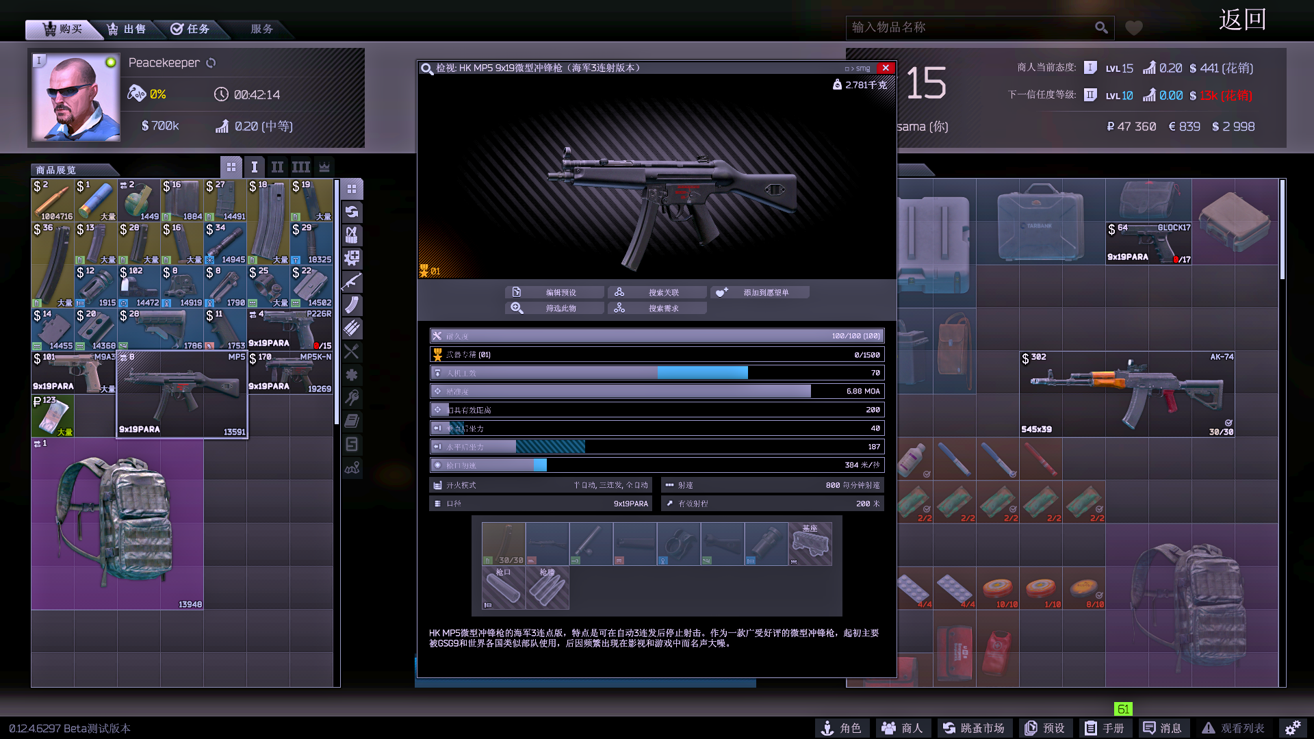Select the $1 shotgun shell in shop

point(96,200)
